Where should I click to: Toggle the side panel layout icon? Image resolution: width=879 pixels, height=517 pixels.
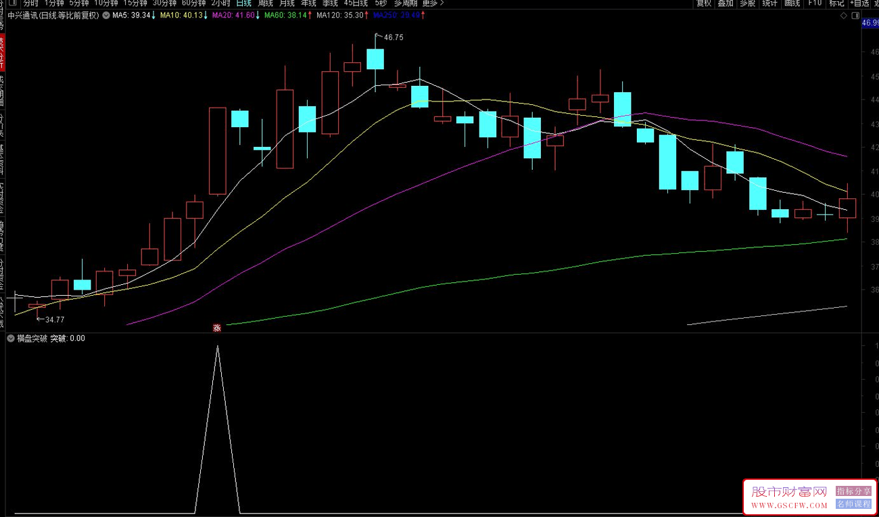coord(857,15)
